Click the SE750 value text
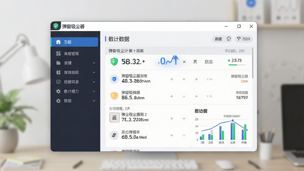Screen dimensions: 304x171 242,97
